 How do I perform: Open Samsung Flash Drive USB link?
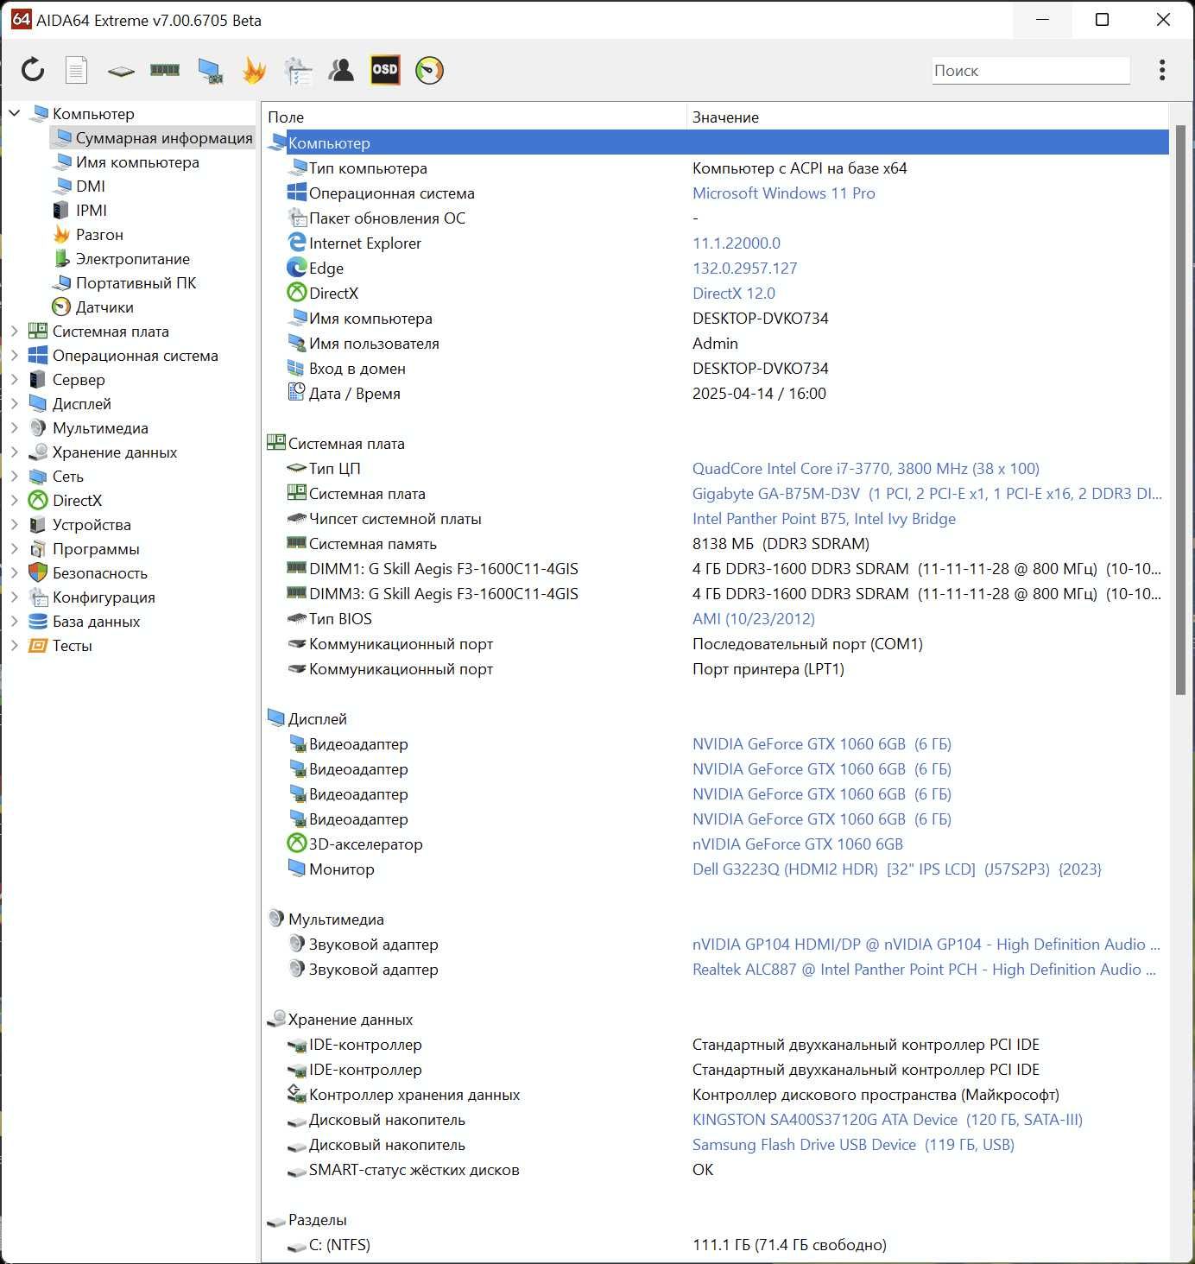tap(853, 1144)
